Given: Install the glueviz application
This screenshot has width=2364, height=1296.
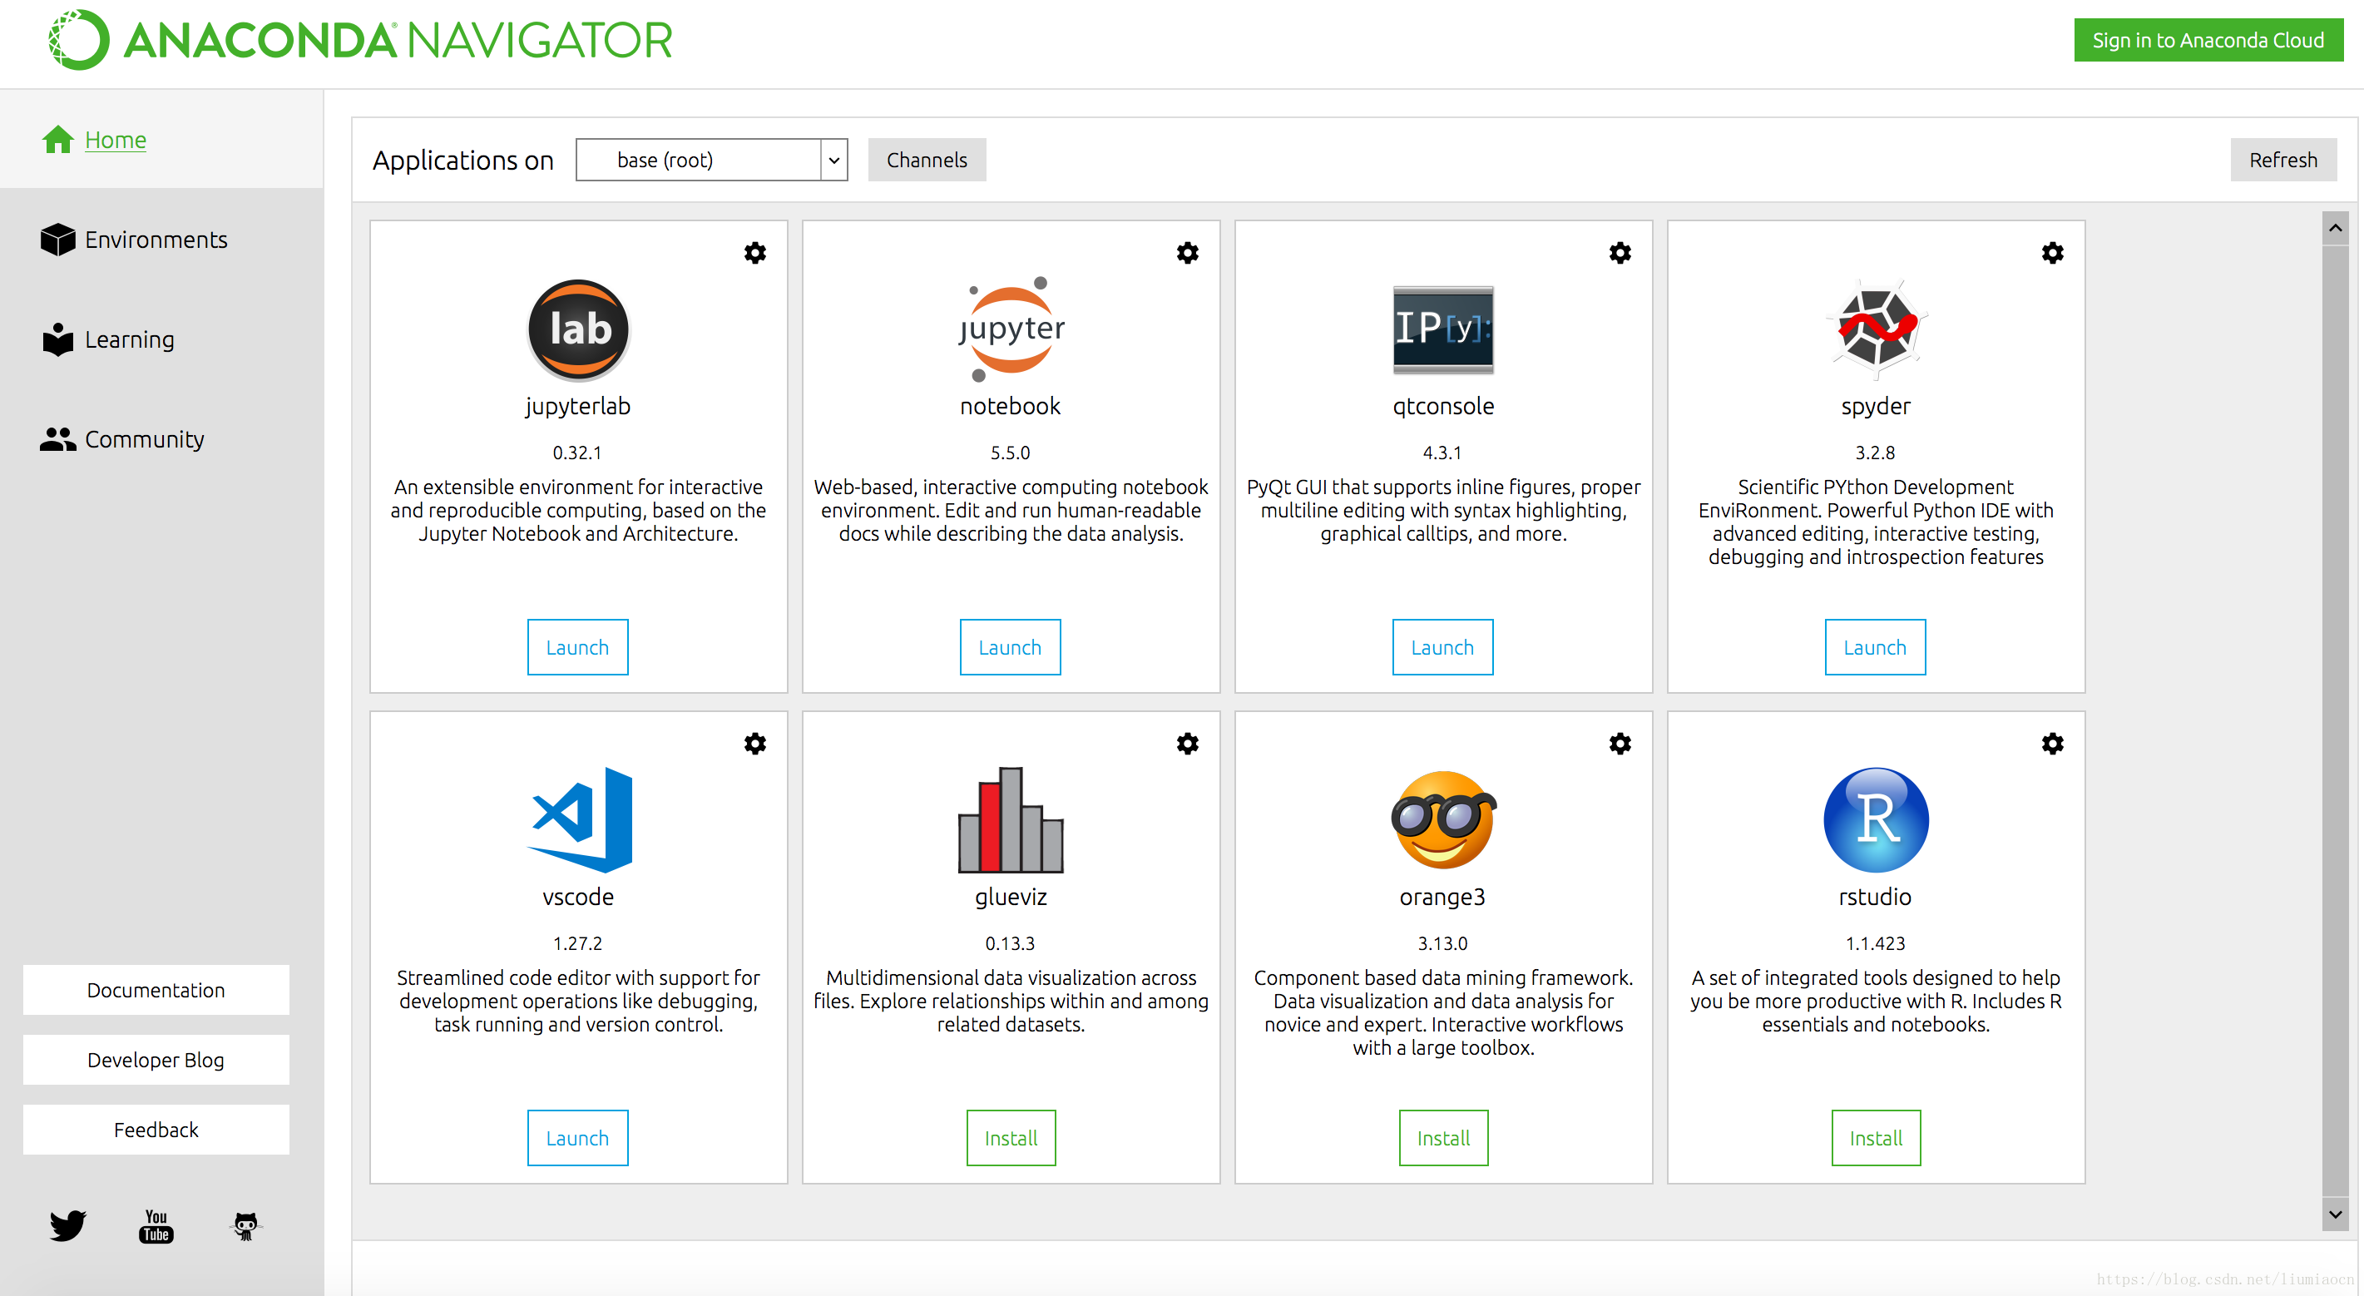Looking at the screenshot, I should point(1011,1137).
